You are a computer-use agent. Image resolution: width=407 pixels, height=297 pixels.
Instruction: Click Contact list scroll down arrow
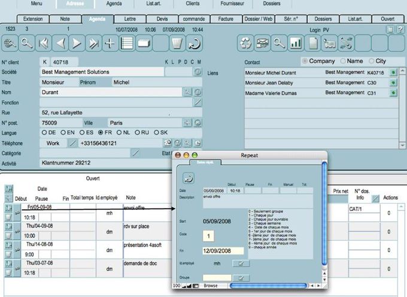tap(402, 145)
